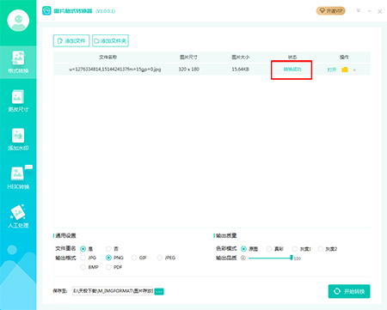Click the 输出品质 quality slider handle

(292, 258)
